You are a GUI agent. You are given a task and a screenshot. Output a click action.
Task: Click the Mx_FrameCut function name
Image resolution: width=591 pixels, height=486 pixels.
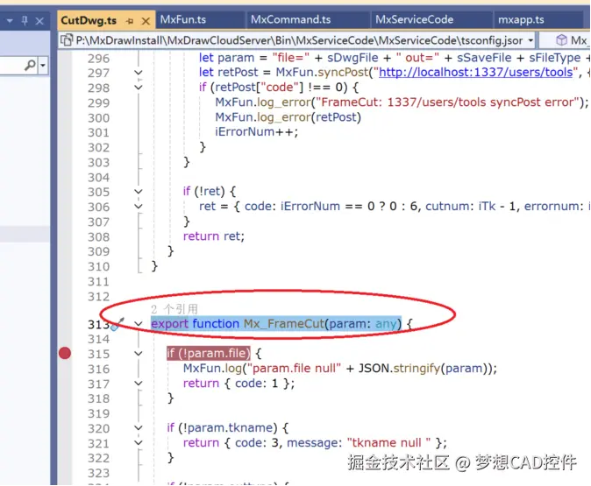(x=284, y=324)
